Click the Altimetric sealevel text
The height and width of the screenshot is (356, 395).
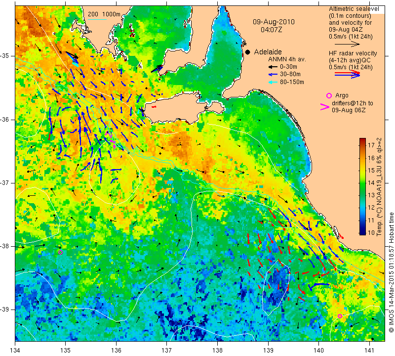[354, 9]
